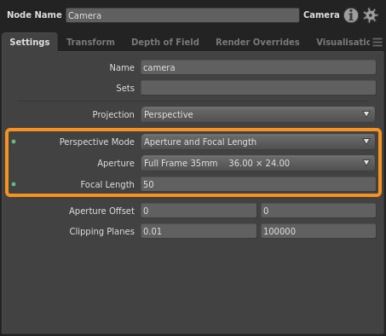The width and height of the screenshot is (386, 336).
Task: Open the Render Overrides tab
Action: tap(257, 42)
